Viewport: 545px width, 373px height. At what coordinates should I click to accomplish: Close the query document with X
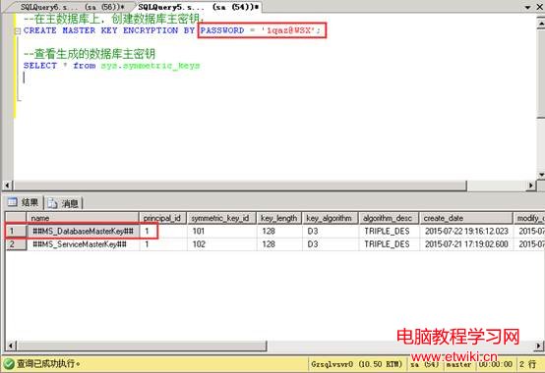[x=540, y=7]
